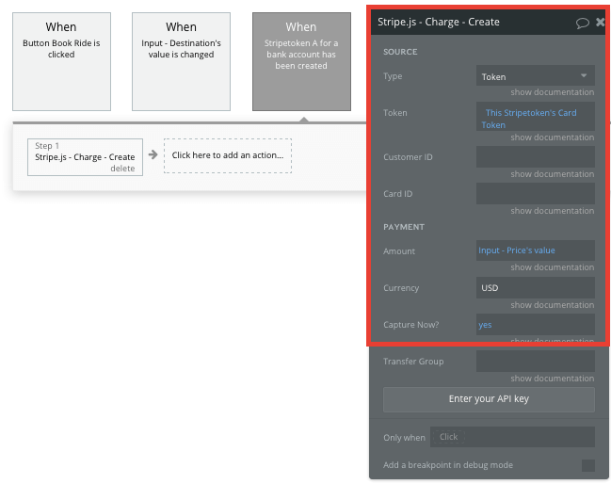Viewport: 611px width, 484px height.
Task: Select the Button Book Ride is clicked event
Action: [61, 61]
